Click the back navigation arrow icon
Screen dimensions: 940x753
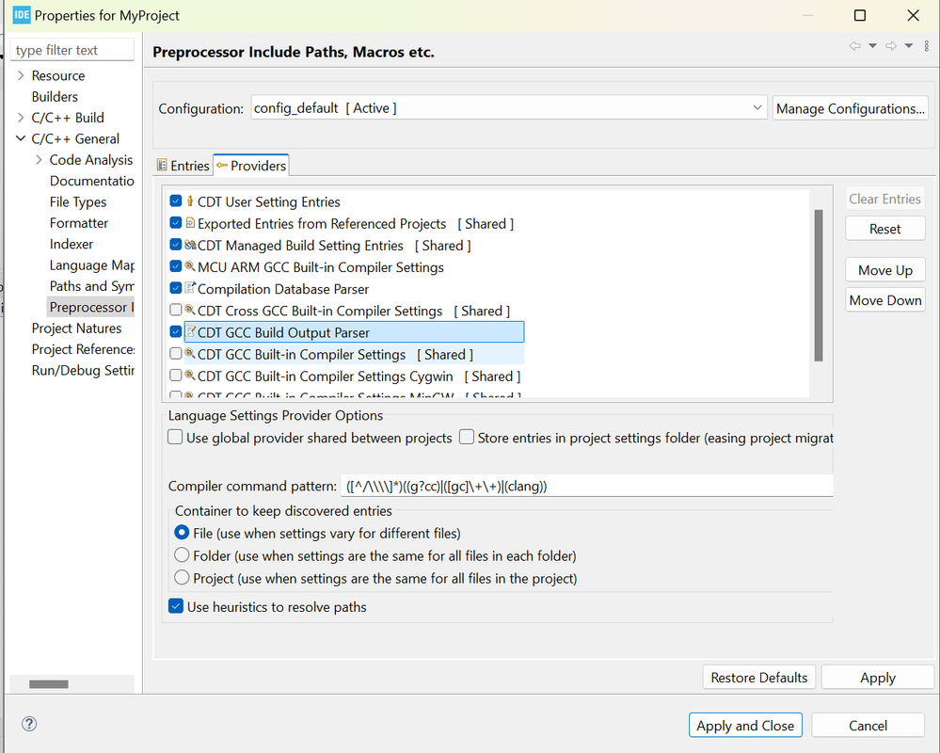tap(854, 45)
